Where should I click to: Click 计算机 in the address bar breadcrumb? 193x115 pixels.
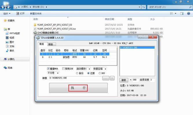tap(25, 7)
